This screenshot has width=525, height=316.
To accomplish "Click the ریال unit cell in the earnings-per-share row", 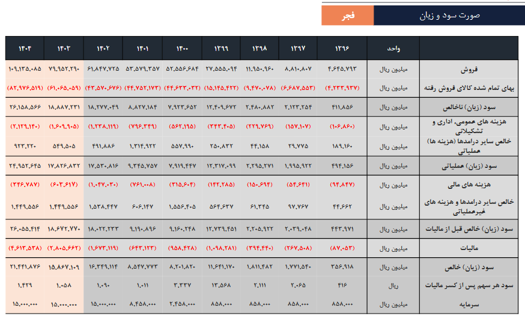I will (393, 285).
